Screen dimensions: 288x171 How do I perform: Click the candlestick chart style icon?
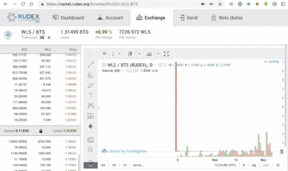130,54
